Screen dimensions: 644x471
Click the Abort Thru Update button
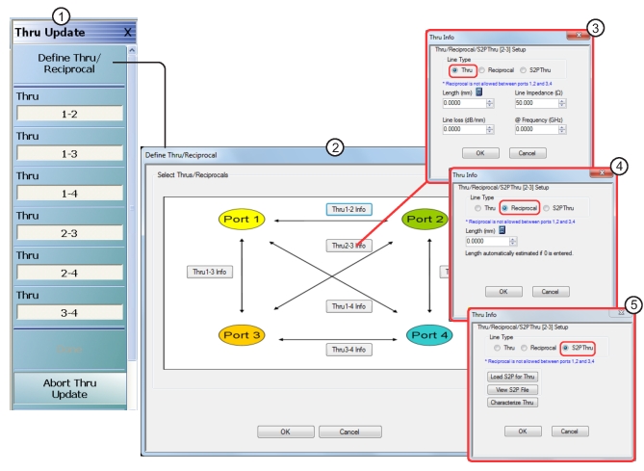70,389
